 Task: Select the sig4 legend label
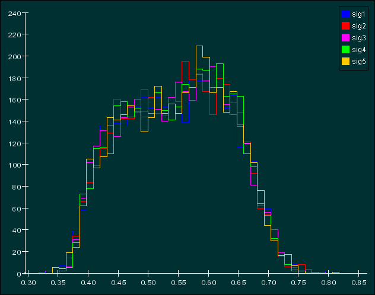pos(359,49)
